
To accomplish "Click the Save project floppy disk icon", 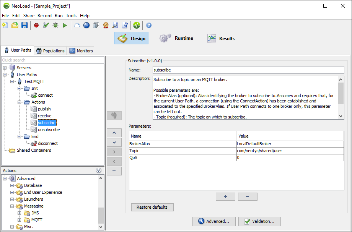I will 24,25.
